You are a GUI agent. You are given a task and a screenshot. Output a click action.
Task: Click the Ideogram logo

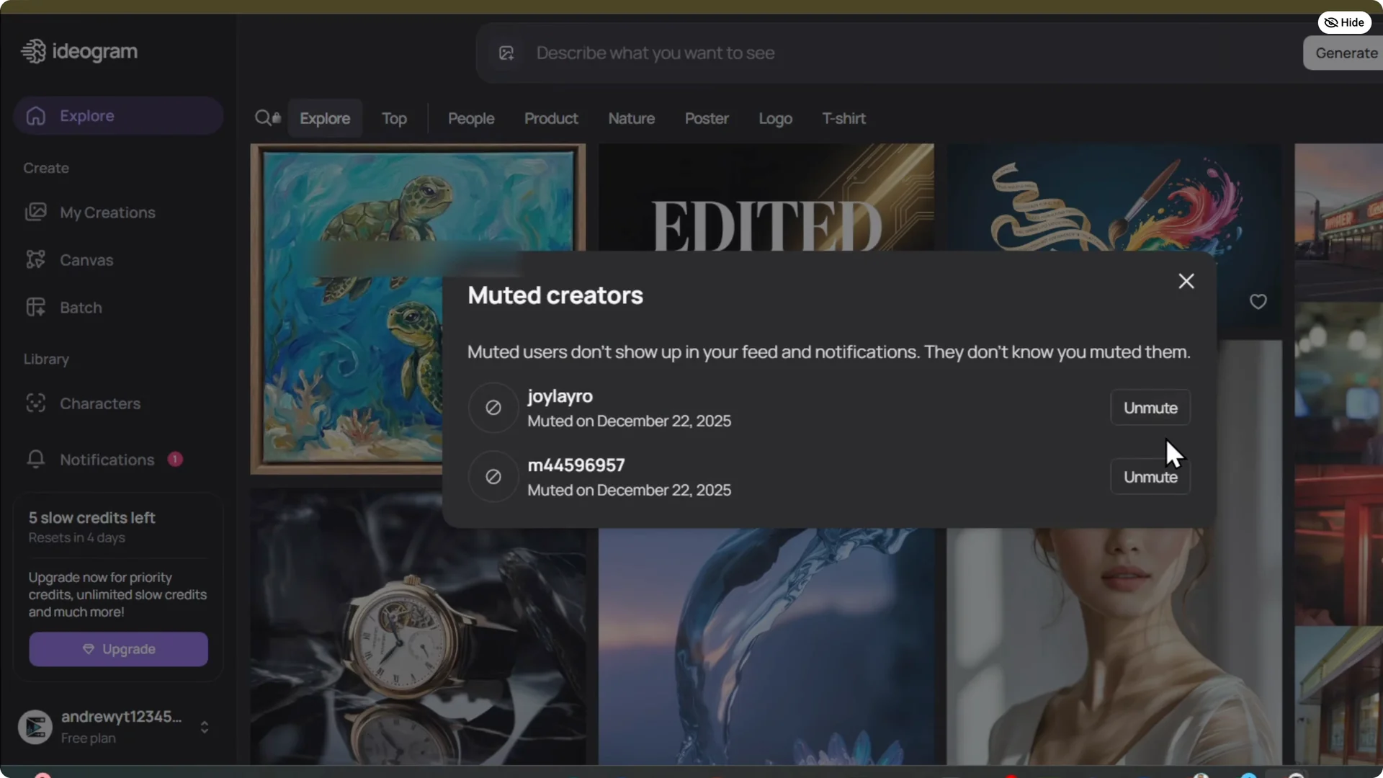(x=79, y=50)
